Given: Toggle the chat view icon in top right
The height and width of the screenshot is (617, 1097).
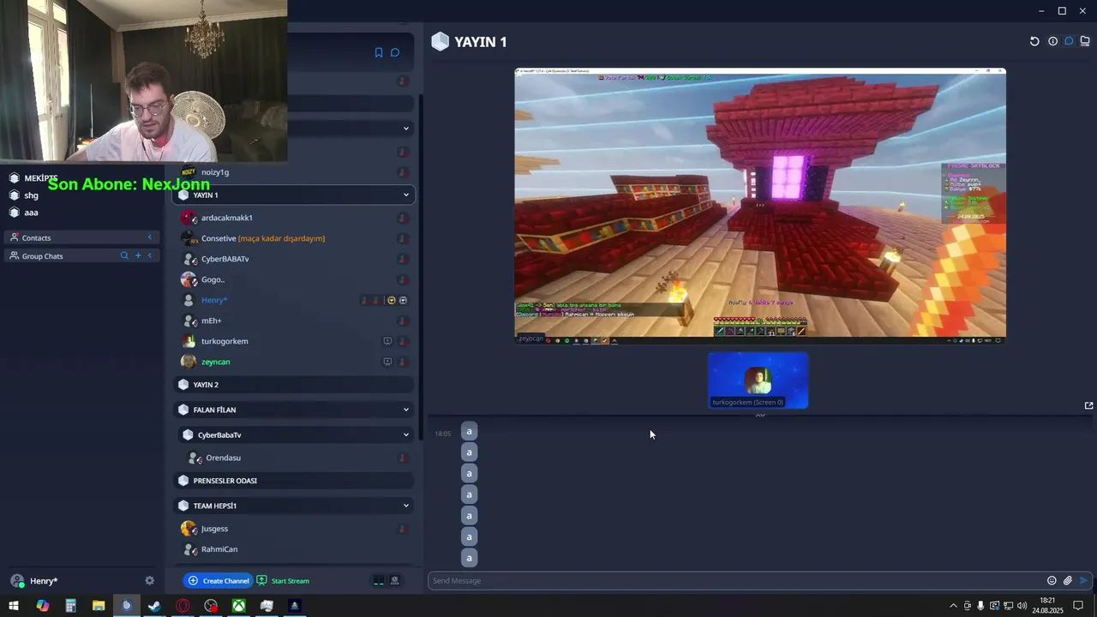Looking at the screenshot, I should (x=1069, y=41).
